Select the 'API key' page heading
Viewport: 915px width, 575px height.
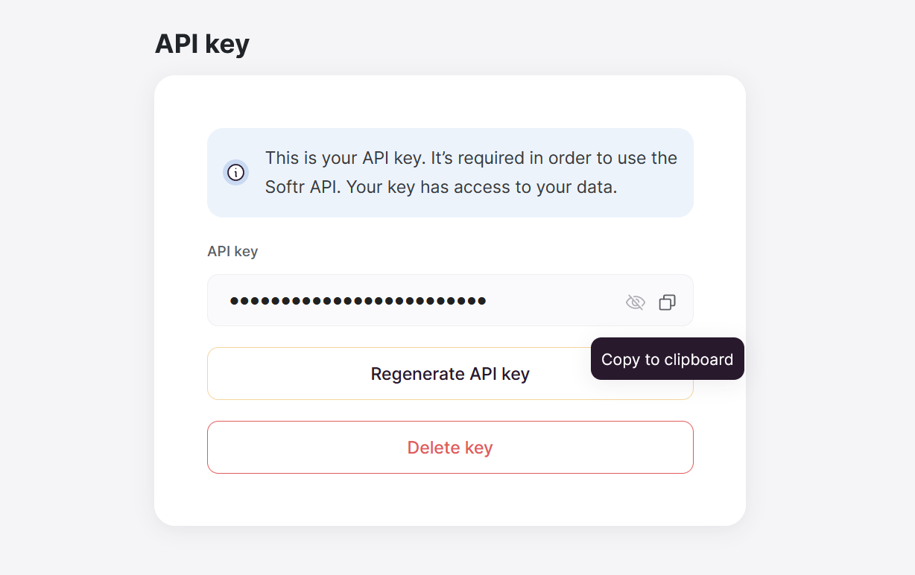202,44
